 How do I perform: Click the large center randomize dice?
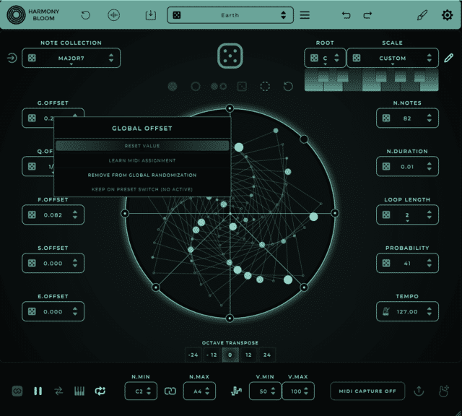[x=230, y=56]
